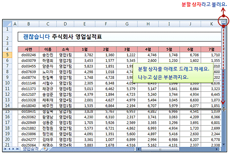
Task: Click the title cell 괜찮습니다 주식회사 영업실적표
Action: [120, 37]
